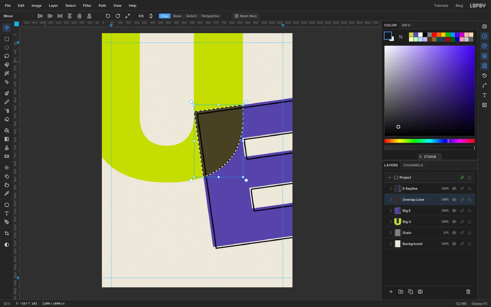Rotate counterclockwise using the toolbar icon
Viewport: 491px width, 307px height.
tap(108, 16)
